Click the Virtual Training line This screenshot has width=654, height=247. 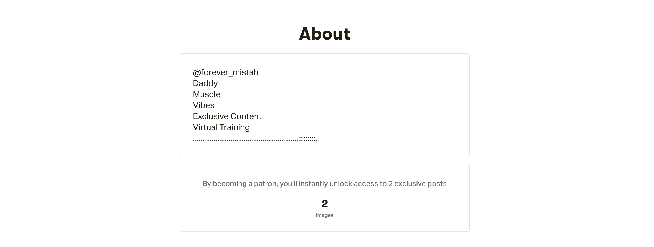(x=221, y=127)
